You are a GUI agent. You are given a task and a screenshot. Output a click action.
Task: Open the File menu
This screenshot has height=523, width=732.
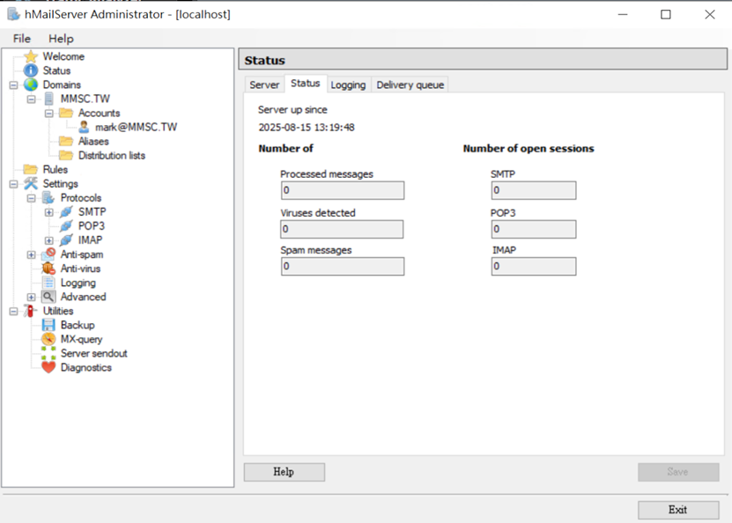21,38
